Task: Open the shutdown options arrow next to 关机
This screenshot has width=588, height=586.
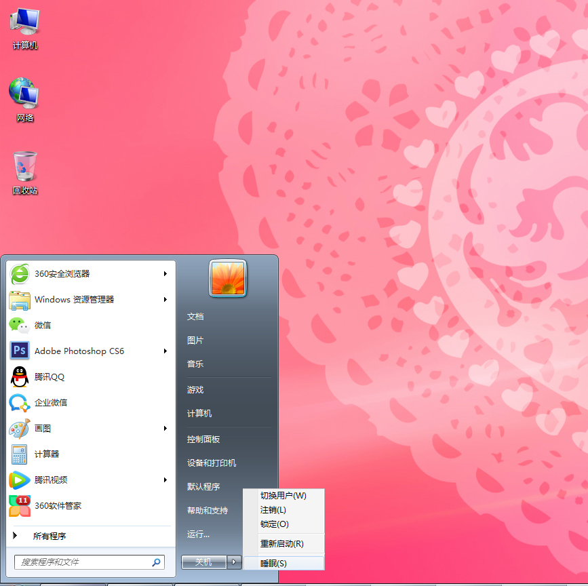Action: tap(235, 562)
